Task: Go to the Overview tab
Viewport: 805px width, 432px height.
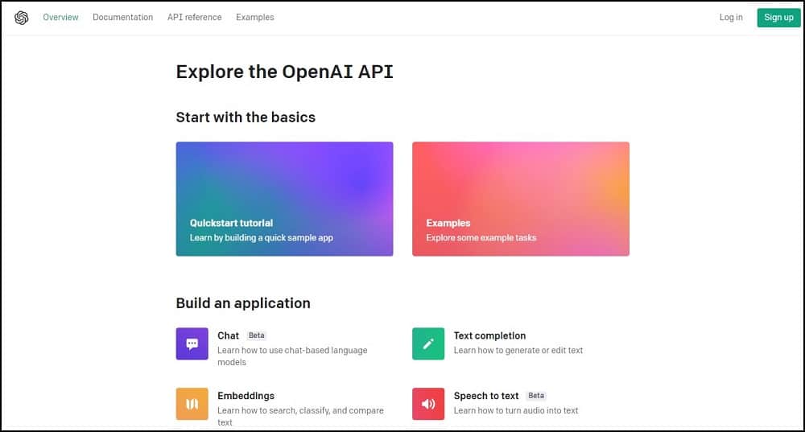Action: (60, 18)
